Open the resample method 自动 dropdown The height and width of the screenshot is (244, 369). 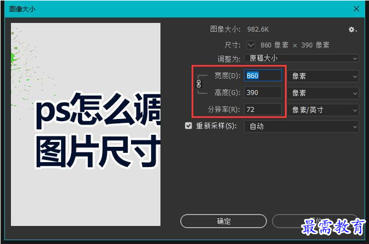click(x=302, y=127)
